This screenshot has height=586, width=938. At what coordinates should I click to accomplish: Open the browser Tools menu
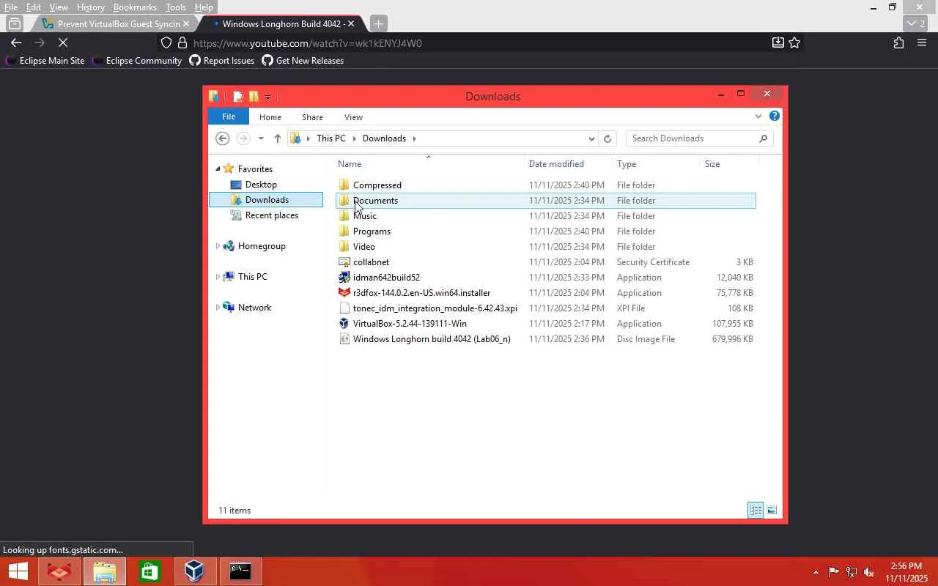point(176,7)
